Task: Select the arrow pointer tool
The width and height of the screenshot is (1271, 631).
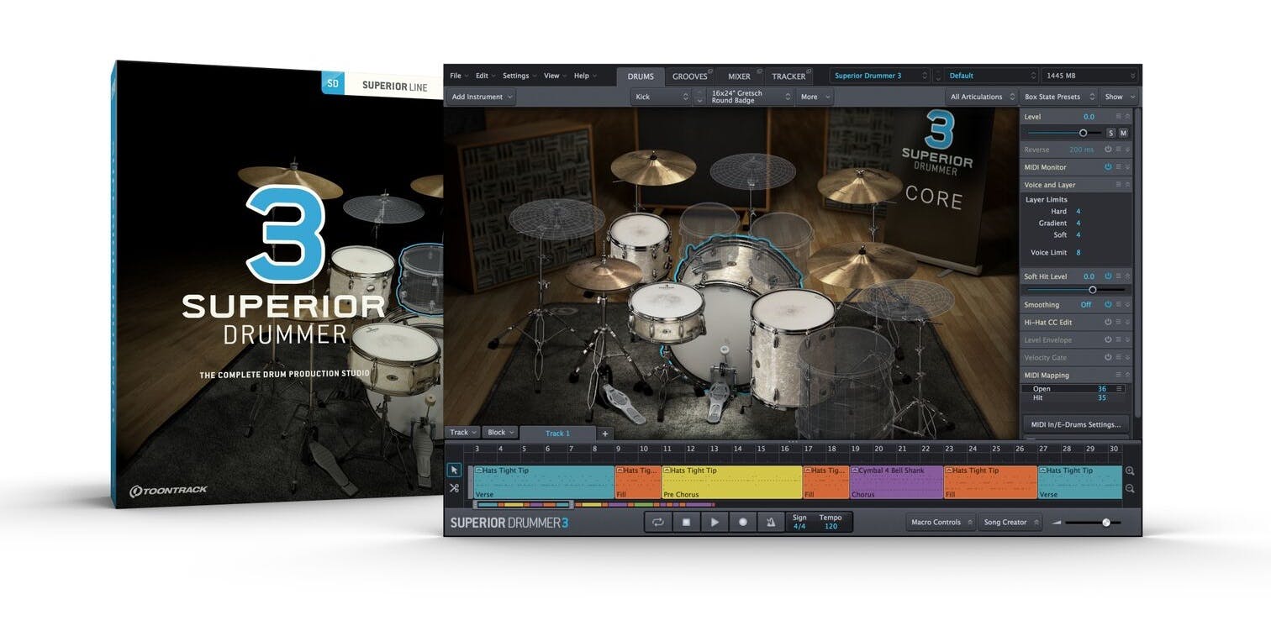Action: pyautogui.click(x=454, y=471)
